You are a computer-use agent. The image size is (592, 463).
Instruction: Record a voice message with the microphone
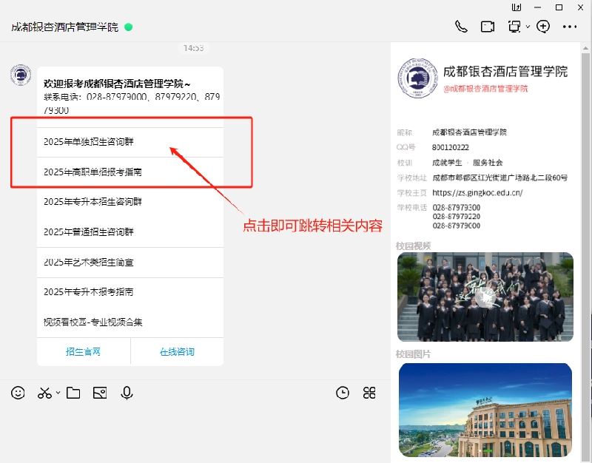127,393
